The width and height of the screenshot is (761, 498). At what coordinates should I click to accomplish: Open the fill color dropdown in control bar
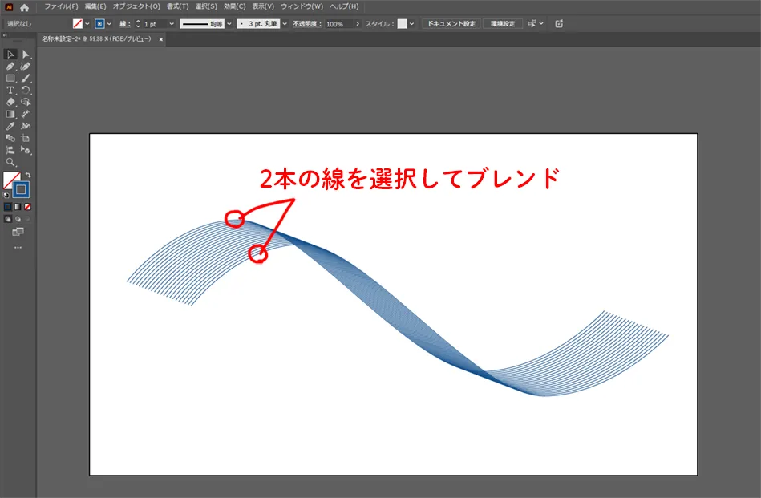tap(88, 24)
